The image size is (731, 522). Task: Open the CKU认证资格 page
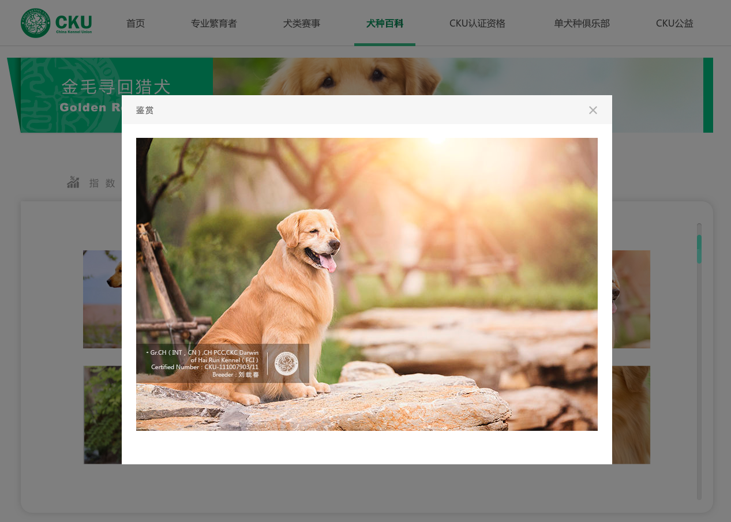[477, 24]
